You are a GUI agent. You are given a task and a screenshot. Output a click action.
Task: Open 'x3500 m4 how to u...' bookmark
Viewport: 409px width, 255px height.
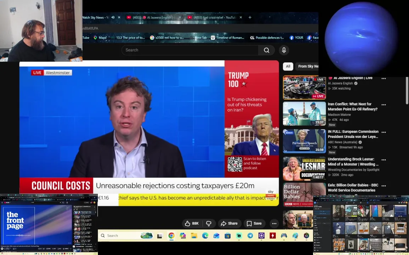(167, 38)
